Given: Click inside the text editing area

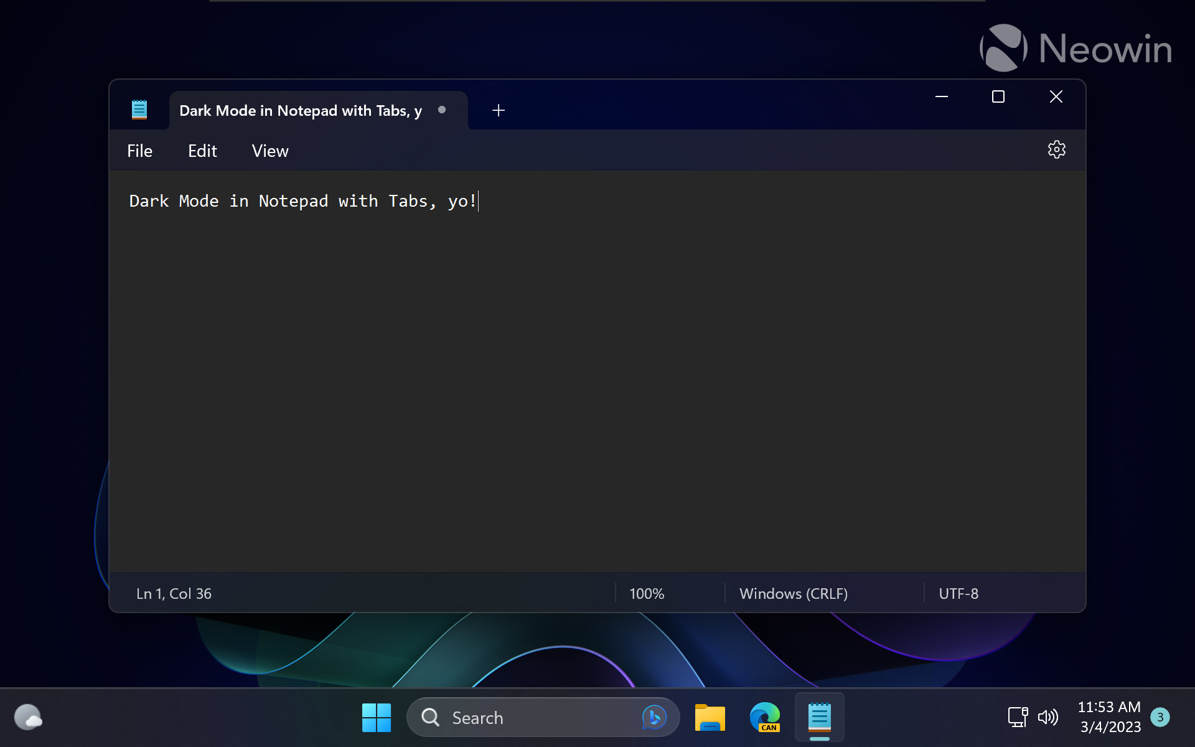Looking at the screenshot, I should click(x=597, y=371).
